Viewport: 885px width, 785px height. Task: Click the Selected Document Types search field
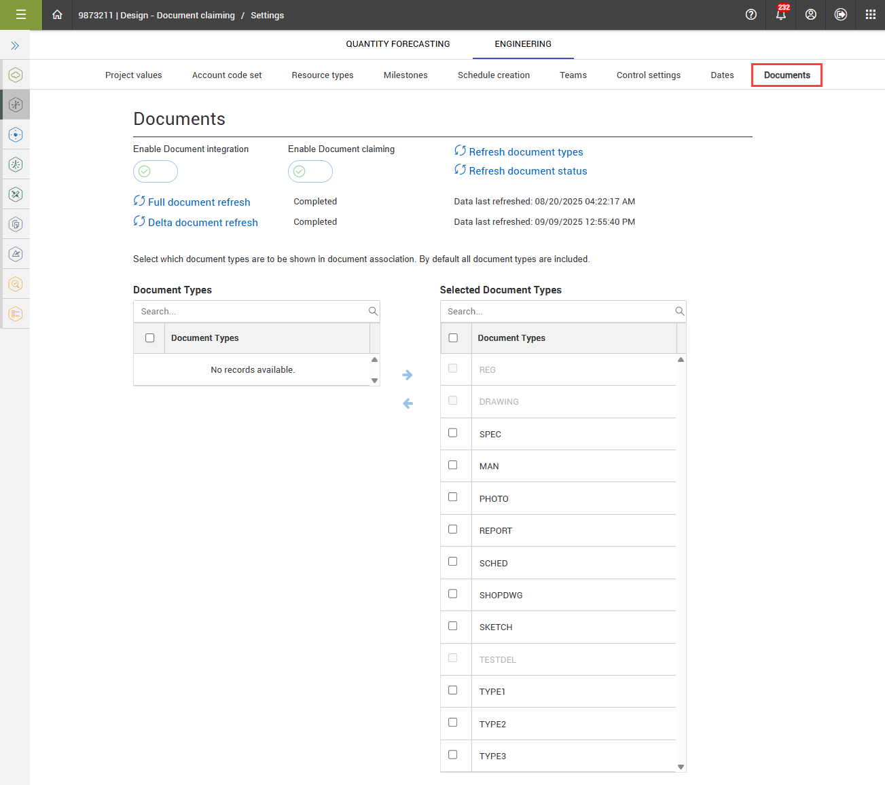click(557, 312)
